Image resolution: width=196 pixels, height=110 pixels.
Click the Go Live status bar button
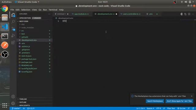[x=181, y=108]
